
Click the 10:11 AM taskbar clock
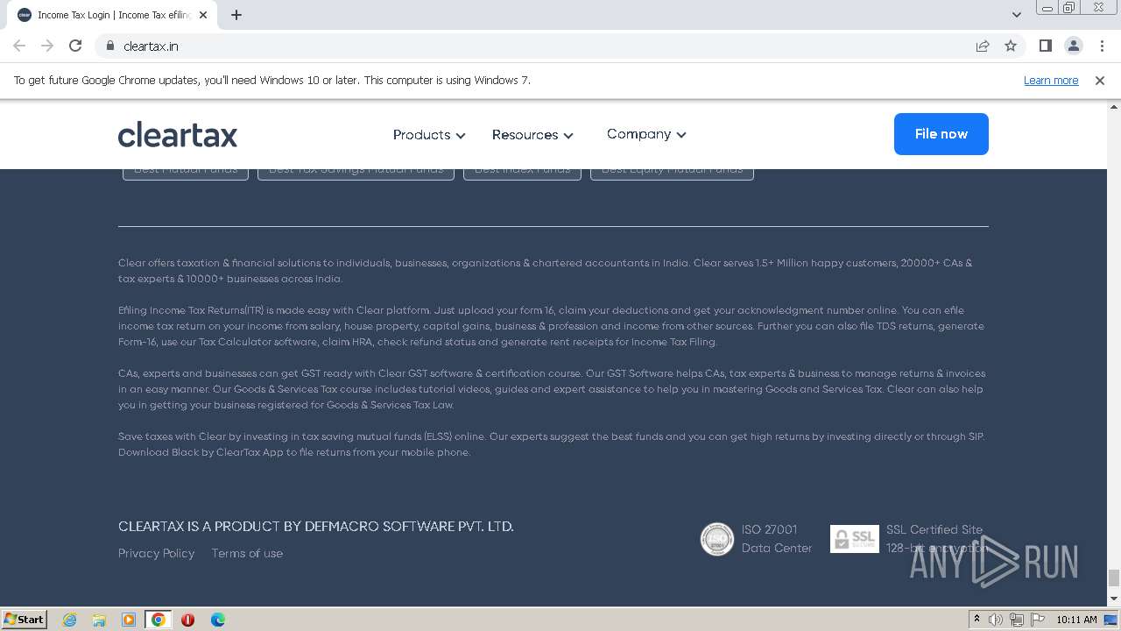[1076, 620]
